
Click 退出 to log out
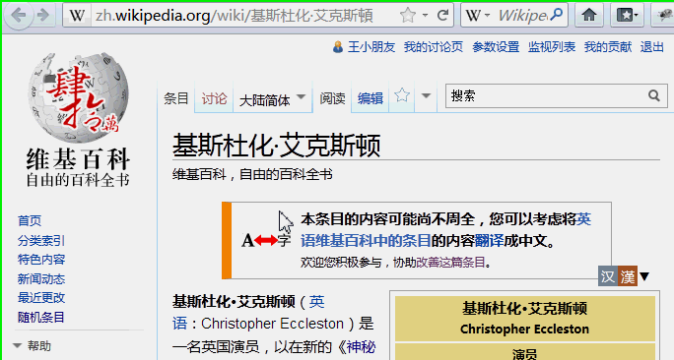pyautogui.click(x=652, y=47)
